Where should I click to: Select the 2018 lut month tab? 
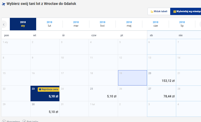[50, 24]
